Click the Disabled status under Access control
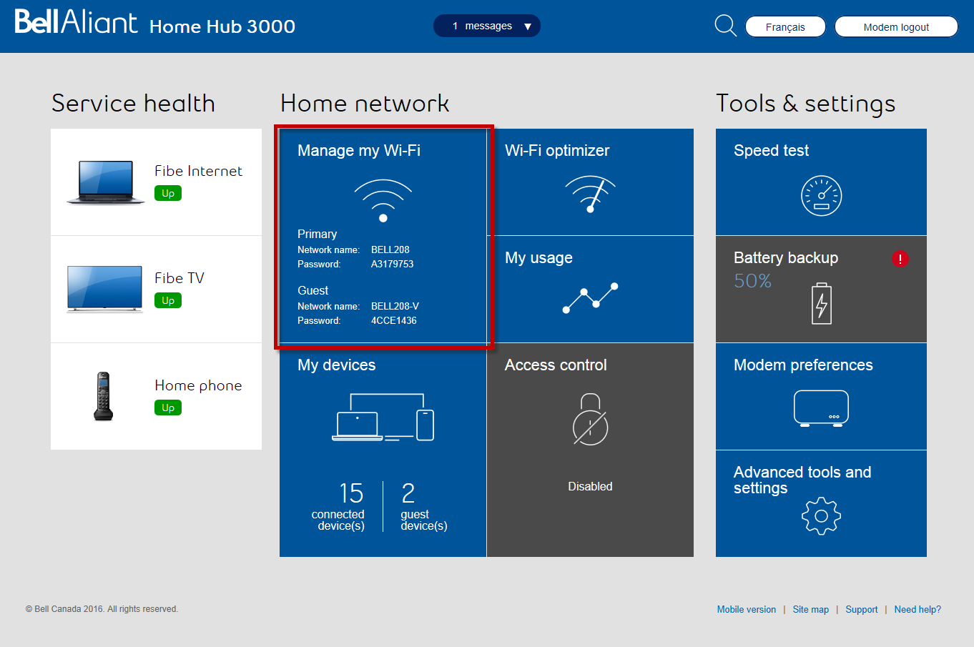This screenshot has height=647, width=974. tap(590, 486)
